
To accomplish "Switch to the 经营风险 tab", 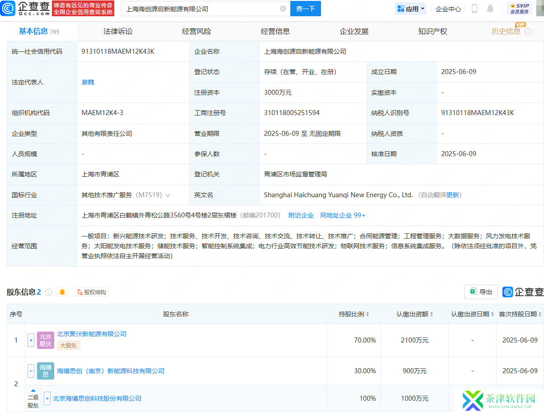I will tap(196, 31).
